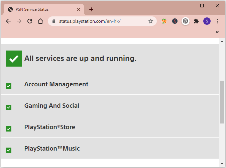Open the Extensions puzzle menu
Viewport: 226px width, 168px height.
[196, 21]
